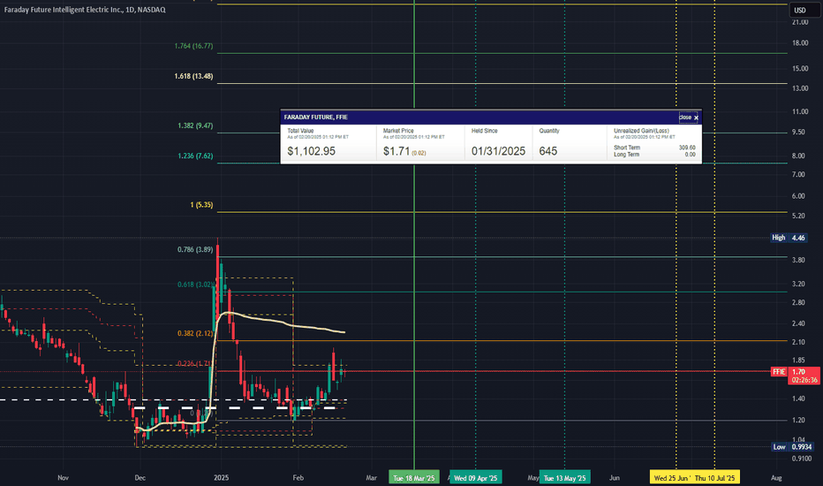The image size is (823, 486).
Task: Click the Unrealized Gain/(Loss) column heading
Action: (641, 131)
